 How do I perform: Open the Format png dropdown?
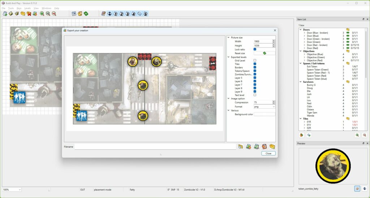click(x=264, y=107)
